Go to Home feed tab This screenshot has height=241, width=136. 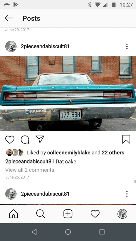coord(14,214)
